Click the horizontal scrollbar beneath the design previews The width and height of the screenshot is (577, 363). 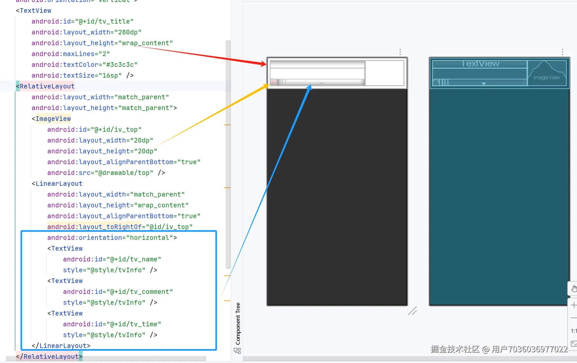pyautogui.click(x=410, y=358)
